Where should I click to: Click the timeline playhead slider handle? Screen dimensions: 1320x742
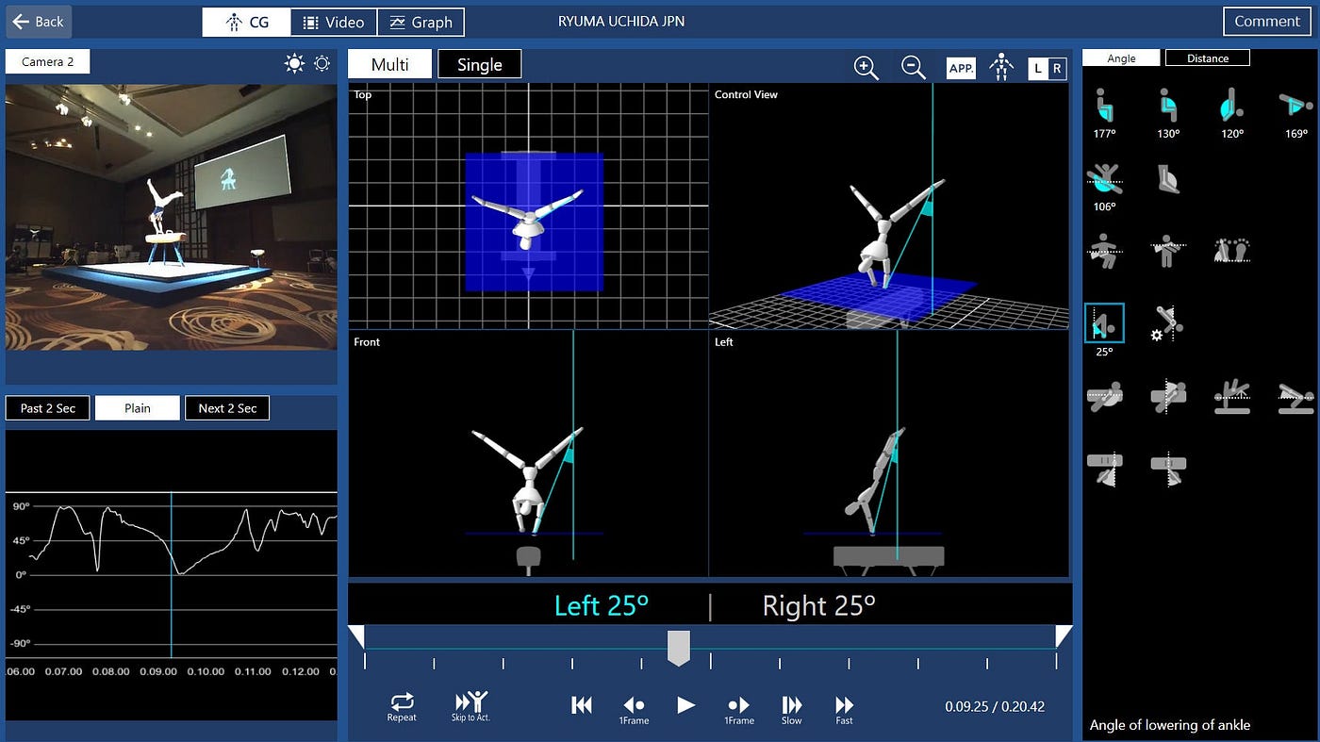pyautogui.click(x=679, y=649)
